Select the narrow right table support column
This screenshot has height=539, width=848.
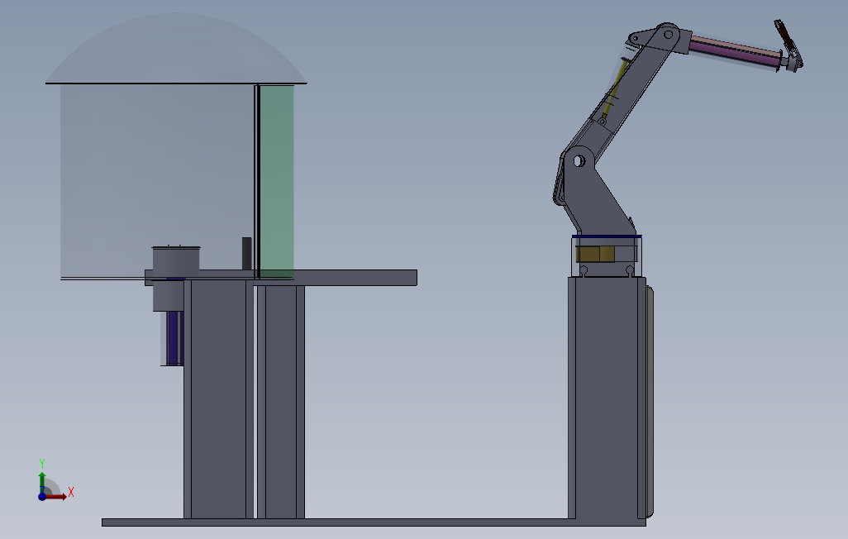pos(281,402)
